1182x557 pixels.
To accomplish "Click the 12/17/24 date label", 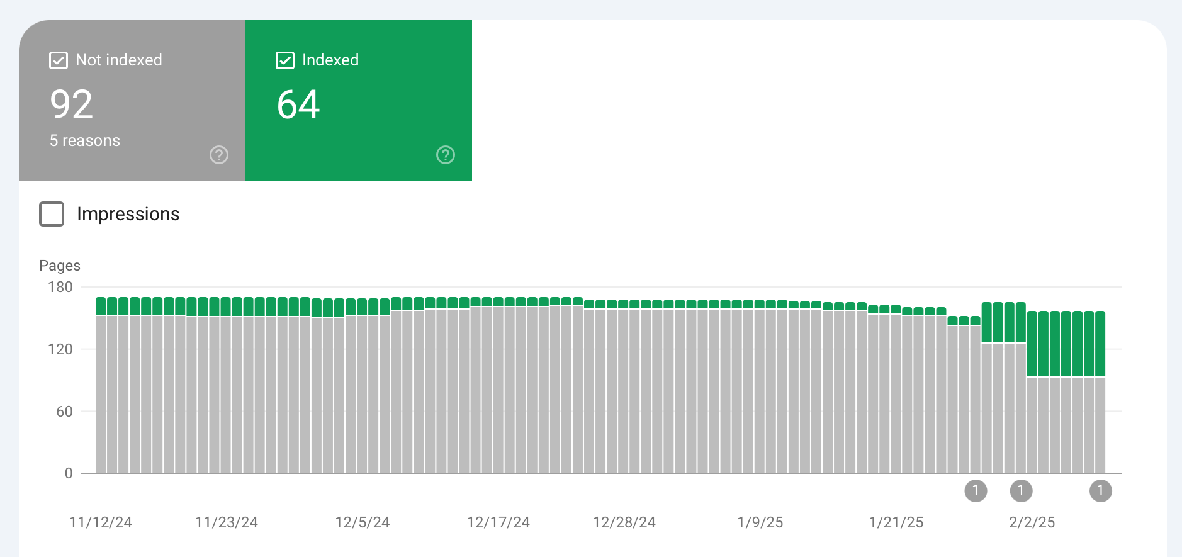I will (498, 522).
